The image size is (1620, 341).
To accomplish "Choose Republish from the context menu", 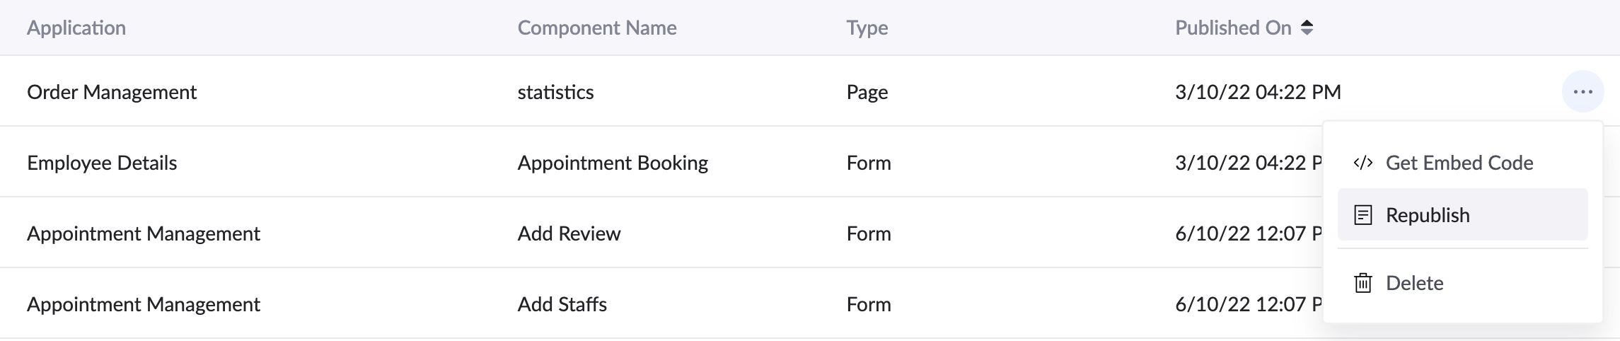I will (x=1428, y=215).
